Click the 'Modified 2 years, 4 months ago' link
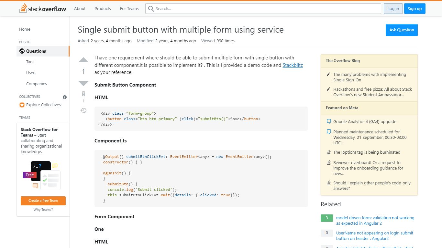 click(x=166, y=41)
